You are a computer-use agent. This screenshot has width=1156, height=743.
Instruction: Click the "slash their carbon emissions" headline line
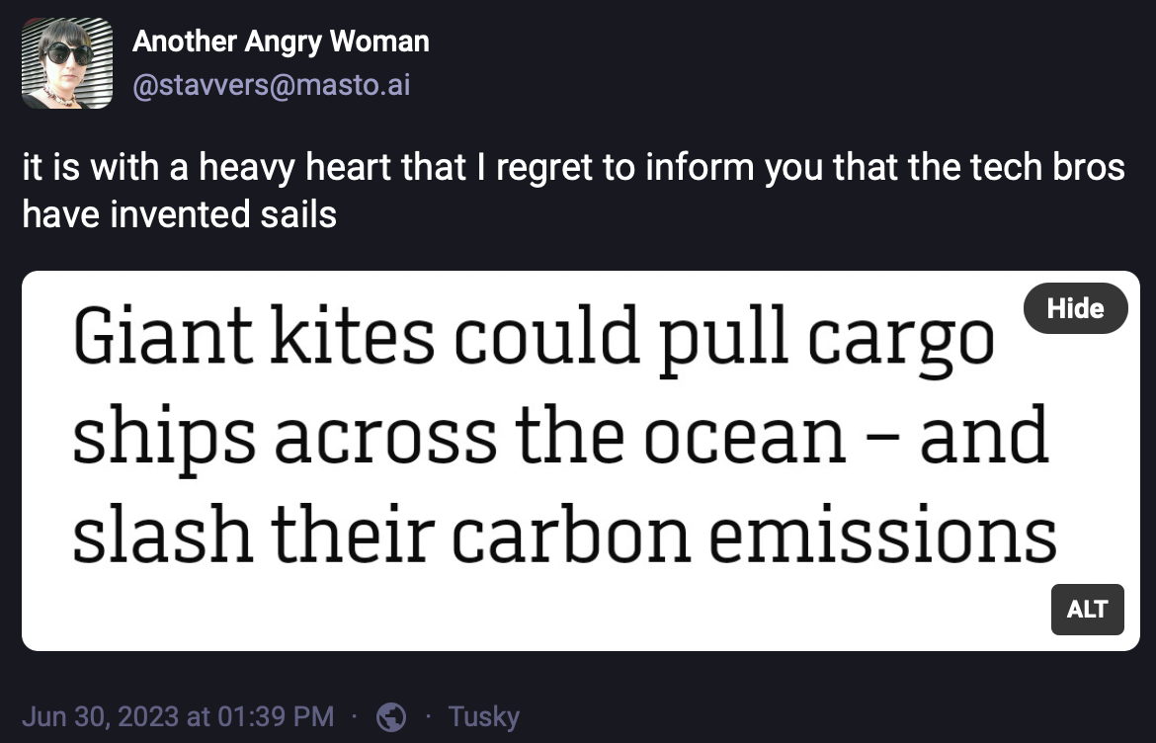coord(564,535)
